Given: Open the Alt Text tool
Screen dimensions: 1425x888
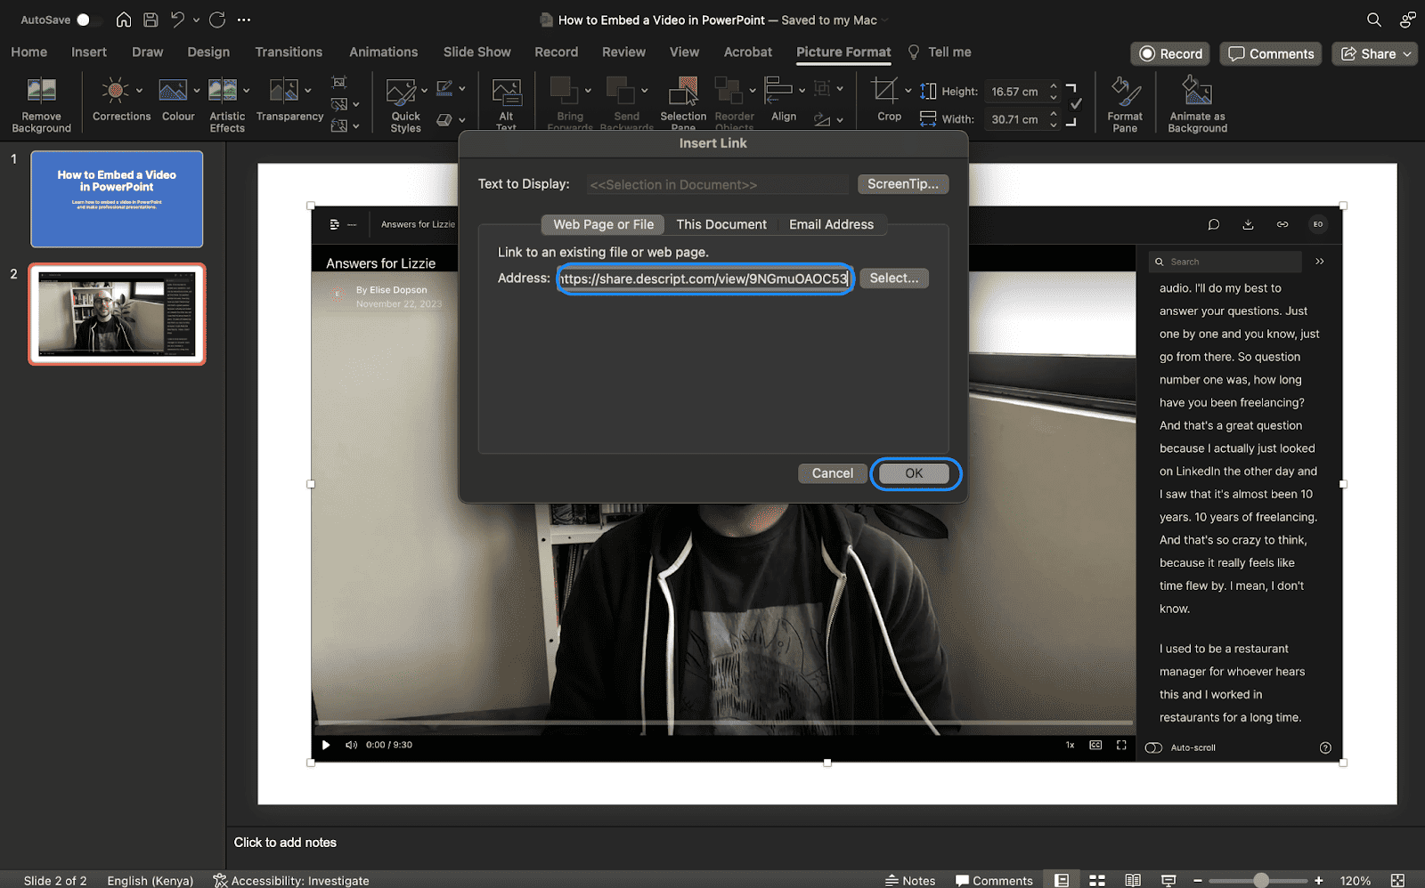Looking at the screenshot, I should tap(506, 104).
